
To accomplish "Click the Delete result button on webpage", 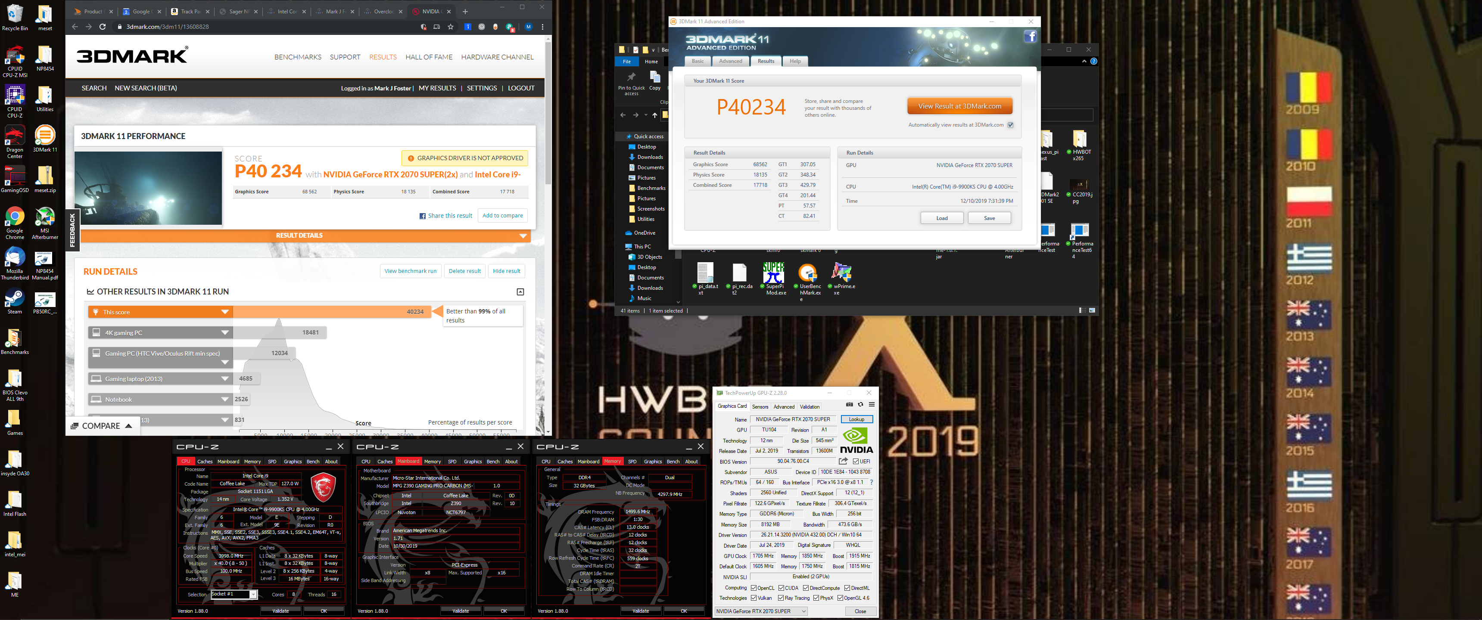I will (x=464, y=271).
